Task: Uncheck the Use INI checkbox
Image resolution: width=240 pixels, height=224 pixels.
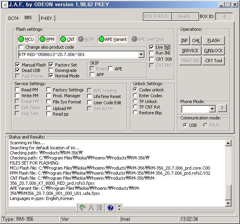Action: click(151, 47)
